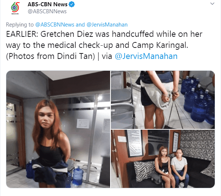Click the blue verified checkmark badge

[71, 4]
